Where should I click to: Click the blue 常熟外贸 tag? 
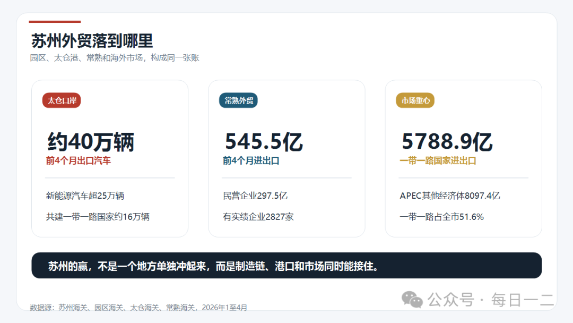[x=238, y=100]
